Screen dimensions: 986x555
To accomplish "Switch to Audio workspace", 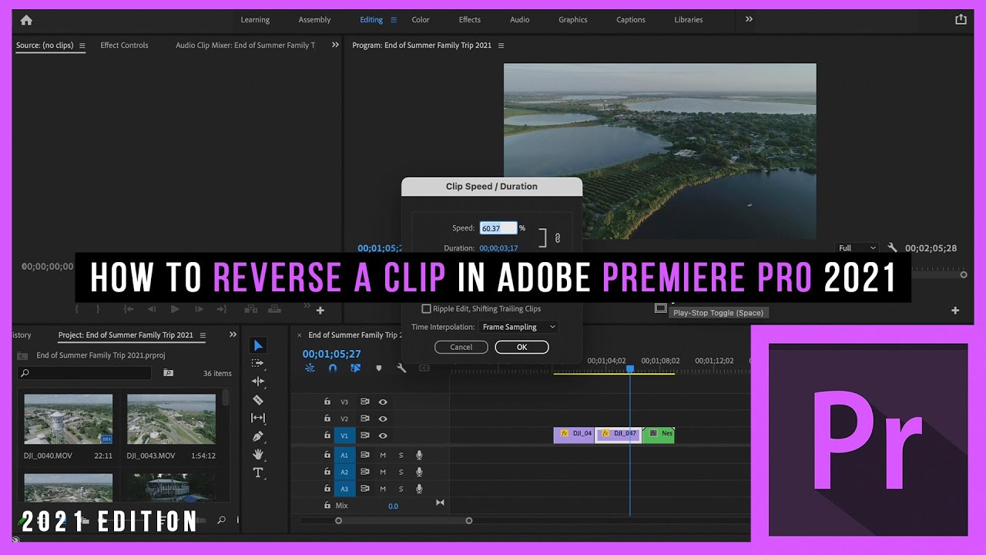I will [520, 20].
